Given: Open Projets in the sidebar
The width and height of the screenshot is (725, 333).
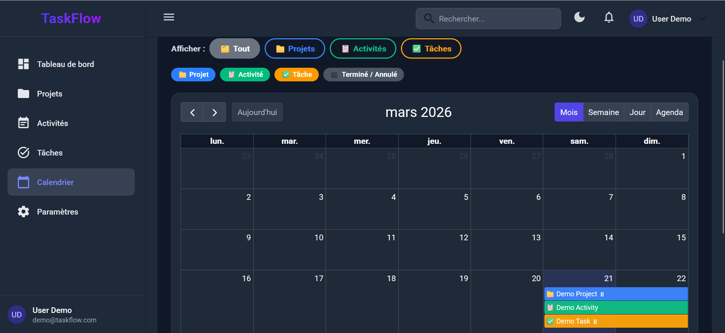Looking at the screenshot, I should tap(71, 94).
